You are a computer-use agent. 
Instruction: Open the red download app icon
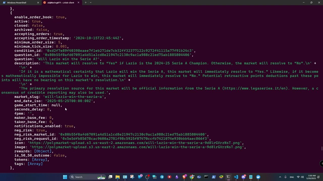click(x=169, y=177)
